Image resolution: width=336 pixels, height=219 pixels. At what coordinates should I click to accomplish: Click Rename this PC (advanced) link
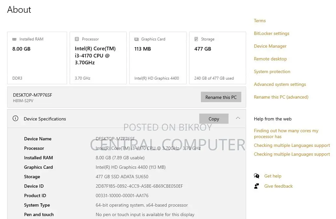point(281,97)
